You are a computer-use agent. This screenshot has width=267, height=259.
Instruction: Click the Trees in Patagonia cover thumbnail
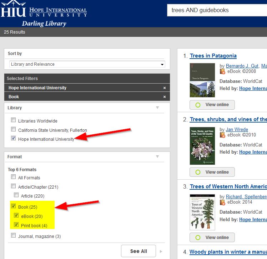202,80
